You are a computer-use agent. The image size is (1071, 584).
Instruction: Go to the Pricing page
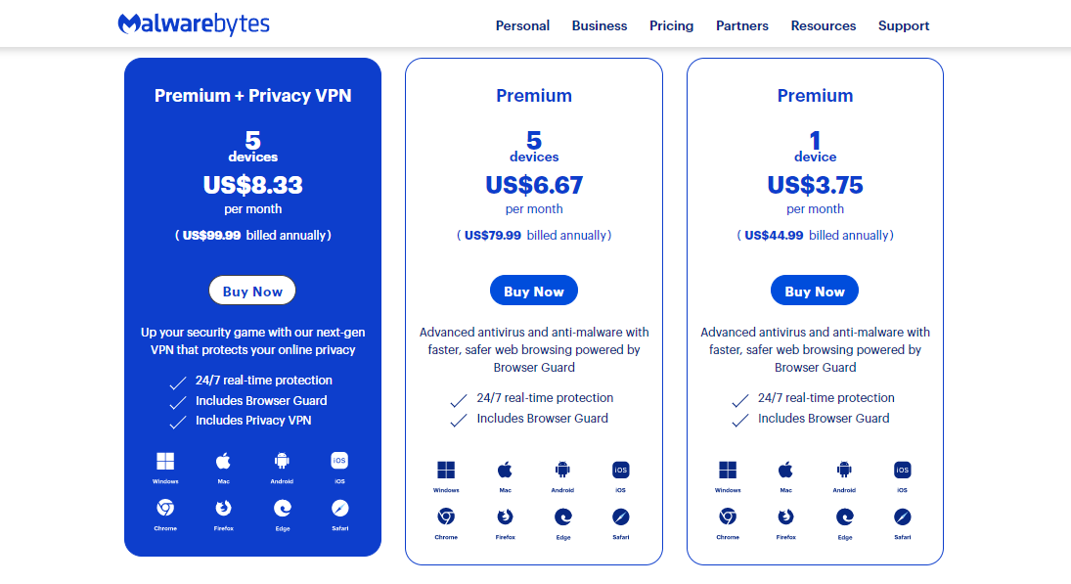click(671, 26)
